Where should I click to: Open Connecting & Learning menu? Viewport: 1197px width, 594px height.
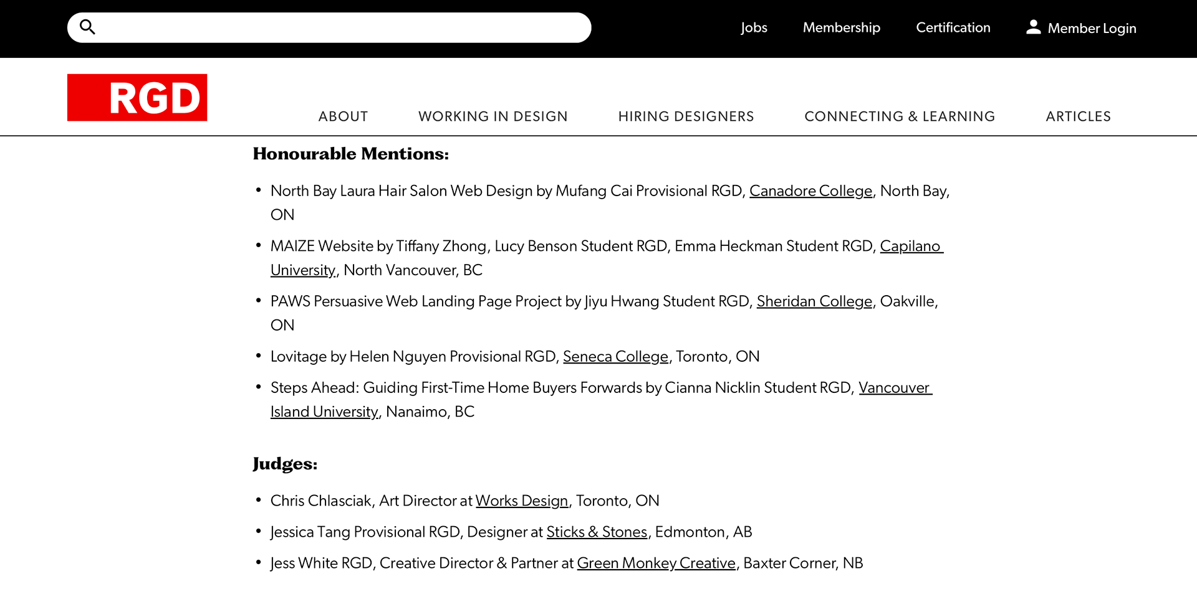[900, 116]
